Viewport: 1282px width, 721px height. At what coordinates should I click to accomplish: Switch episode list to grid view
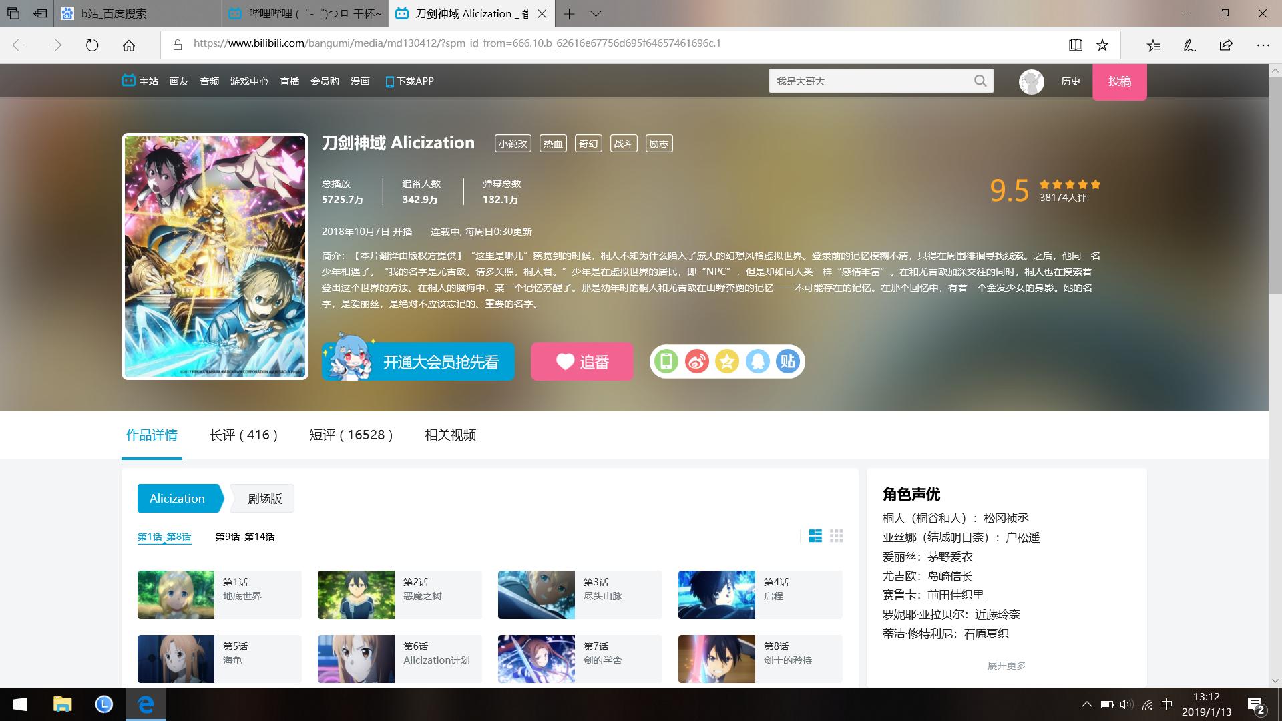tap(836, 536)
